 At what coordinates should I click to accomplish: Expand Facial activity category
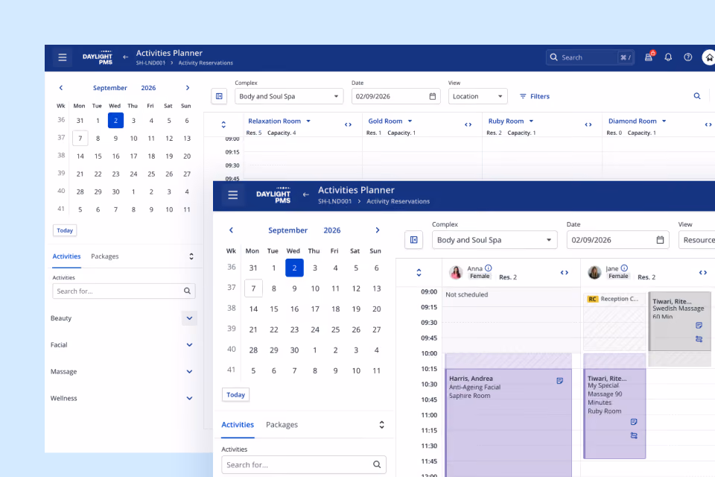(189, 344)
